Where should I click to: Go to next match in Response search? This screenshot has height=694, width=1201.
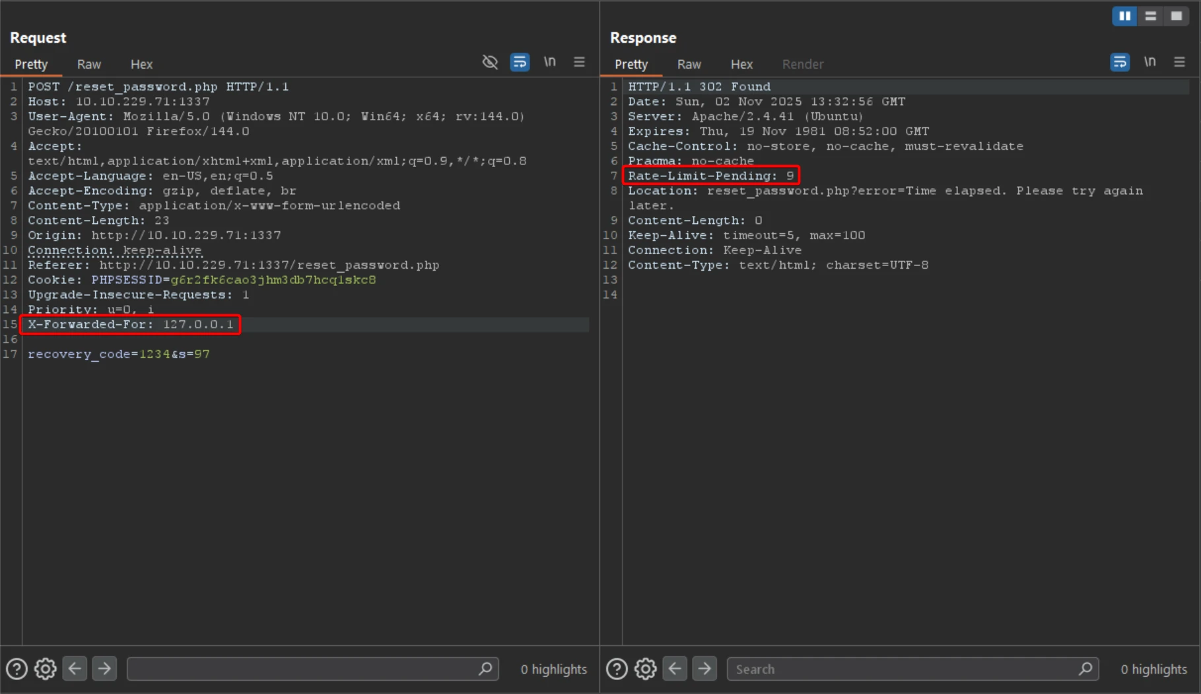pos(704,669)
